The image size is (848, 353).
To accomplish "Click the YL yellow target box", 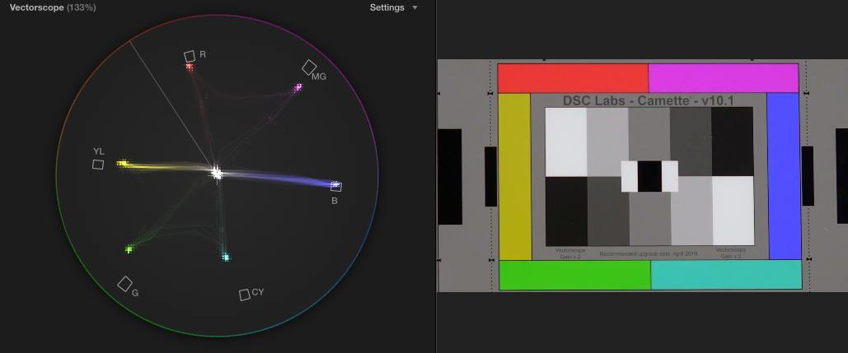I will (x=98, y=164).
